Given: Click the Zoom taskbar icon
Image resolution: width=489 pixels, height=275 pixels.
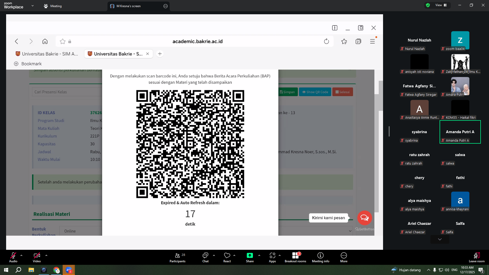Looking at the screenshot, I should pos(69,270).
